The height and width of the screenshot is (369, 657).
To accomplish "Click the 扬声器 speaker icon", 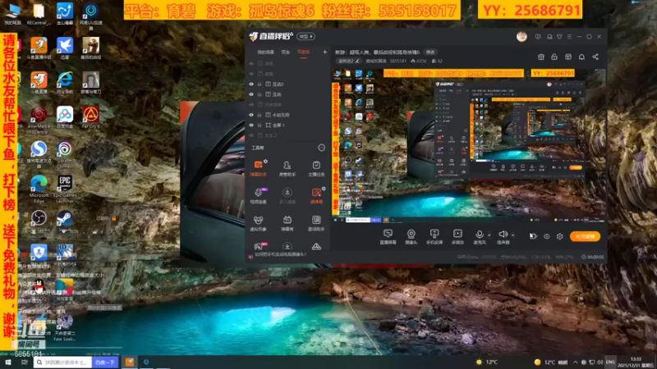I will 503,236.
